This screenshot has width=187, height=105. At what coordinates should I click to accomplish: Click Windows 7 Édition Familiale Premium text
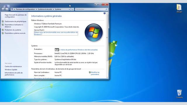point(48,24)
